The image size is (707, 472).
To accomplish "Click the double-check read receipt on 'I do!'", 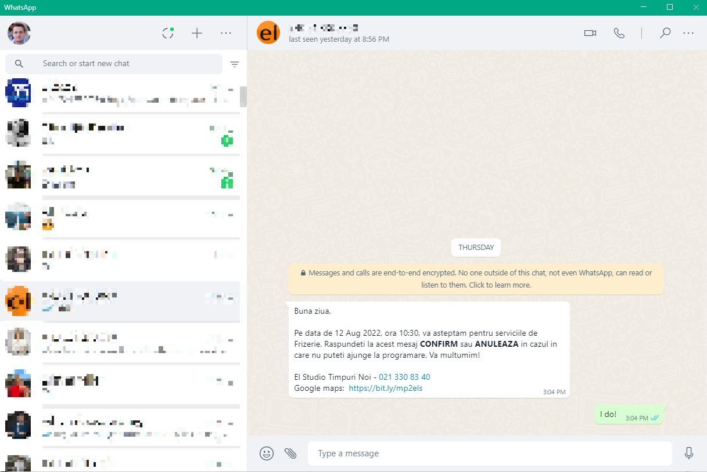I will click(655, 417).
